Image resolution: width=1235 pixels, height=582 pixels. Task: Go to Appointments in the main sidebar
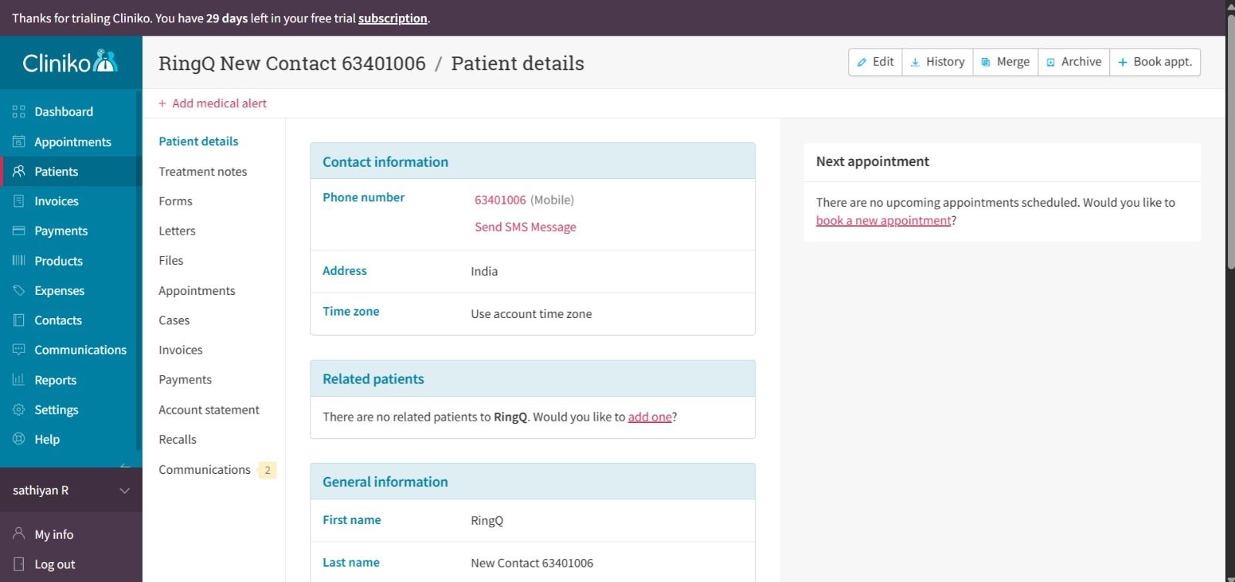coord(73,142)
